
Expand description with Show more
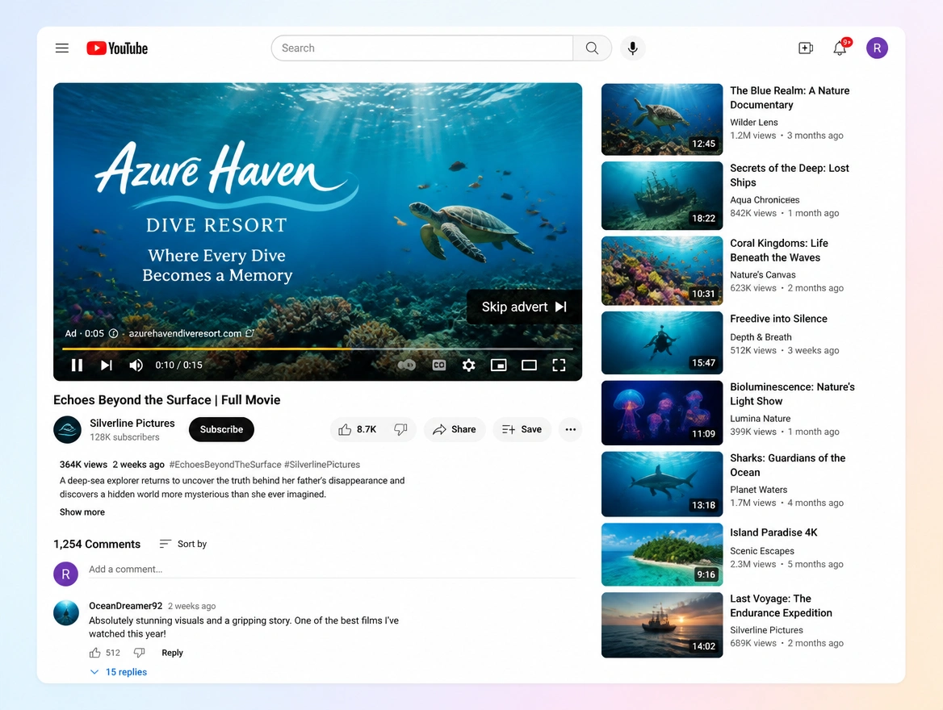[82, 512]
